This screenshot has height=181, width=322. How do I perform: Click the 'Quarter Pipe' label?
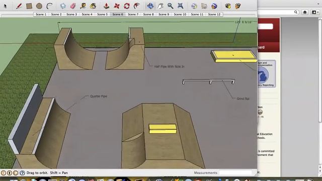pos(99,96)
